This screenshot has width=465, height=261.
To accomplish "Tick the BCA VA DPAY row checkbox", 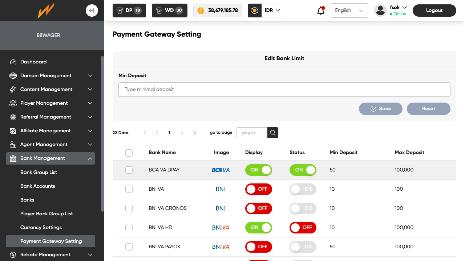I will [x=129, y=170].
